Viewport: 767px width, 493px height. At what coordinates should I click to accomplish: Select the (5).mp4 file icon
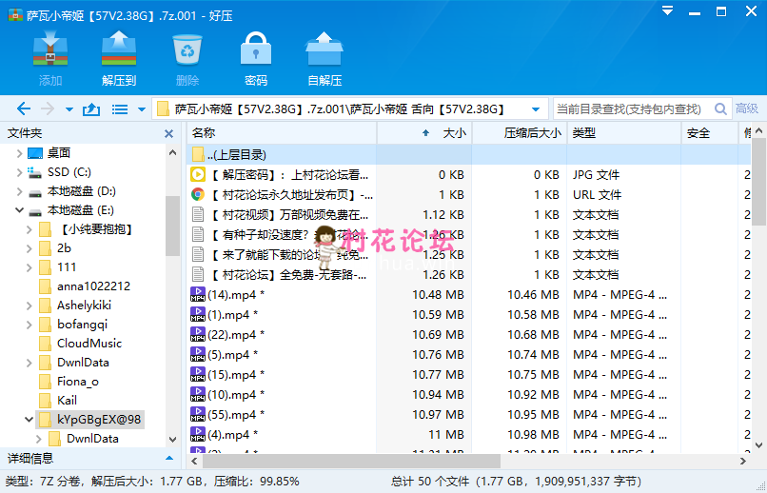click(x=198, y=355)
